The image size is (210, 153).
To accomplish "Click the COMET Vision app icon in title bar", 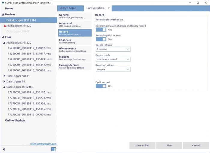I will click(x=3, y=2).
